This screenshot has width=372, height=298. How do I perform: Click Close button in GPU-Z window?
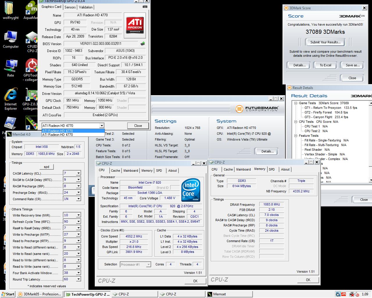click(x=138, y=126)
